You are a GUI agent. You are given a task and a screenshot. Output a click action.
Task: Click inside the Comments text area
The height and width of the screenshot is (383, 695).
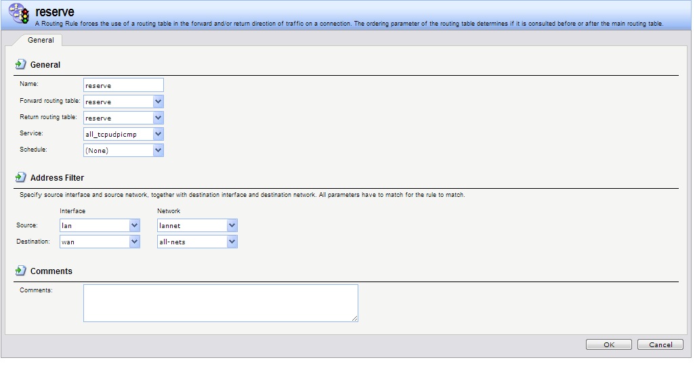click(220, 303)
